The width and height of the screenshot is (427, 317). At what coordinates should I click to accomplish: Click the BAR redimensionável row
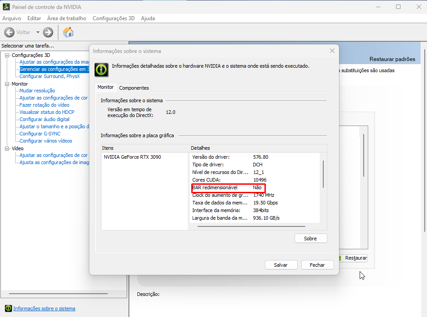[x=255, y=187]
